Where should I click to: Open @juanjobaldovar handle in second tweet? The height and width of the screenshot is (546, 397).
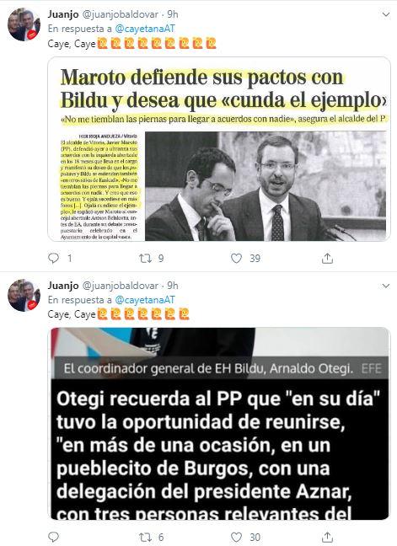[x=121, y=286]
